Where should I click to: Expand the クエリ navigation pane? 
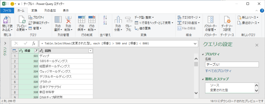point(5,43)
